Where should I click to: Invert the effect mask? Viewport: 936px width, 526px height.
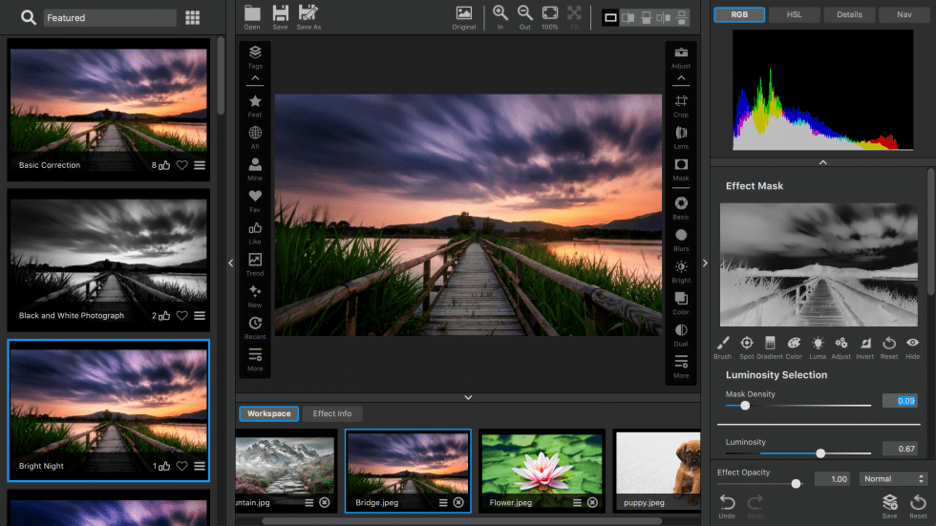click(x=865, y=343)
